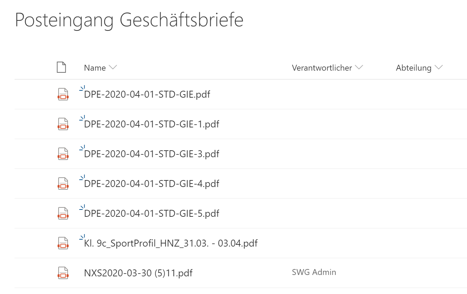This screenshot has height=294, width=467.
Task: Open DPE-2020-04-01-STD-GIE-5.pdf document
Action: tap(152, 213)
